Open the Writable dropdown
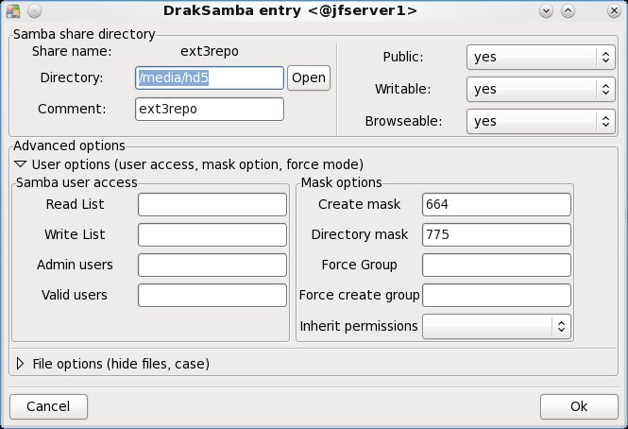The image size is (628, 429). click(541, 89)
